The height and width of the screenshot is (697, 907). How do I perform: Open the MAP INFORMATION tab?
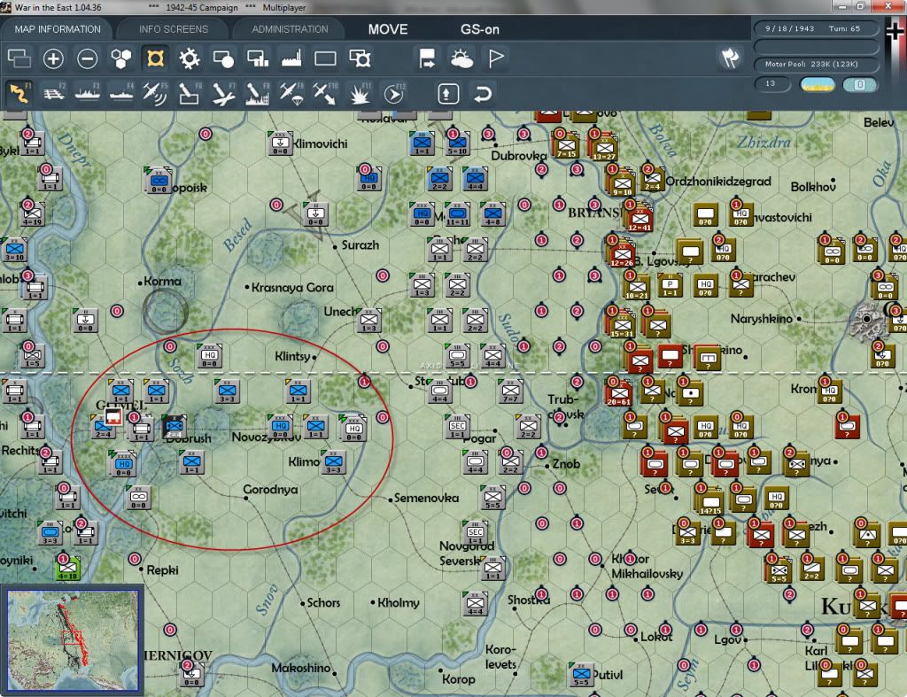coord(58,29)
